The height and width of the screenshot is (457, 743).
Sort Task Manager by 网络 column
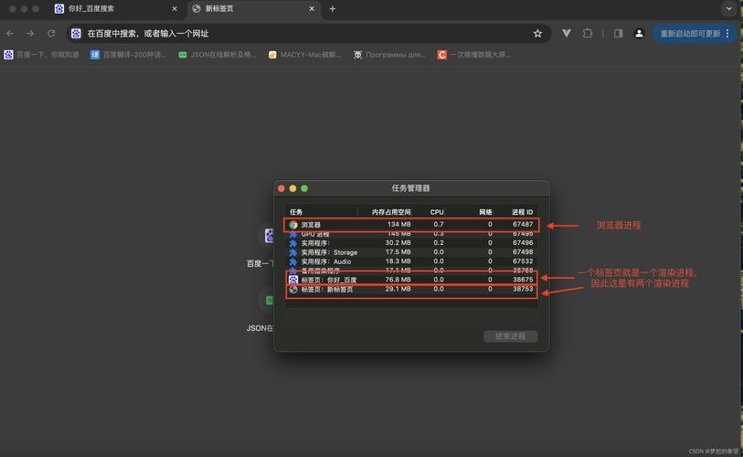point(485,212)
